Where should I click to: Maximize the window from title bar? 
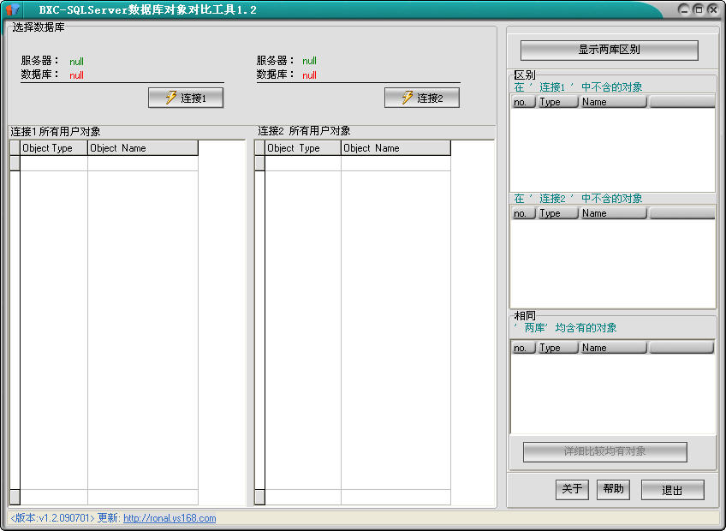coord(699,9)
